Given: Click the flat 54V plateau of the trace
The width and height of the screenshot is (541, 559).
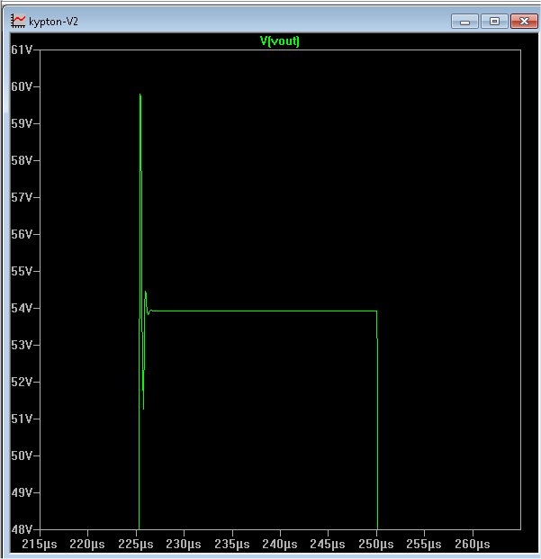Looking at the screenshot, I should click(264, 311).
